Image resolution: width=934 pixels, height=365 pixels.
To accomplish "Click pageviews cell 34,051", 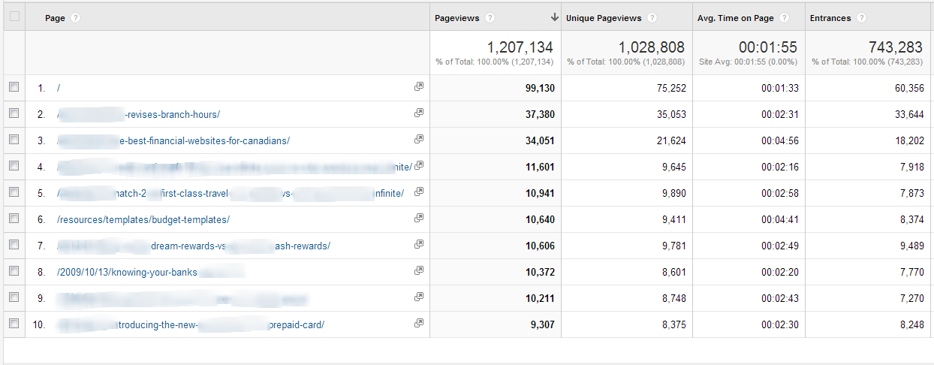I will point(540,141).
